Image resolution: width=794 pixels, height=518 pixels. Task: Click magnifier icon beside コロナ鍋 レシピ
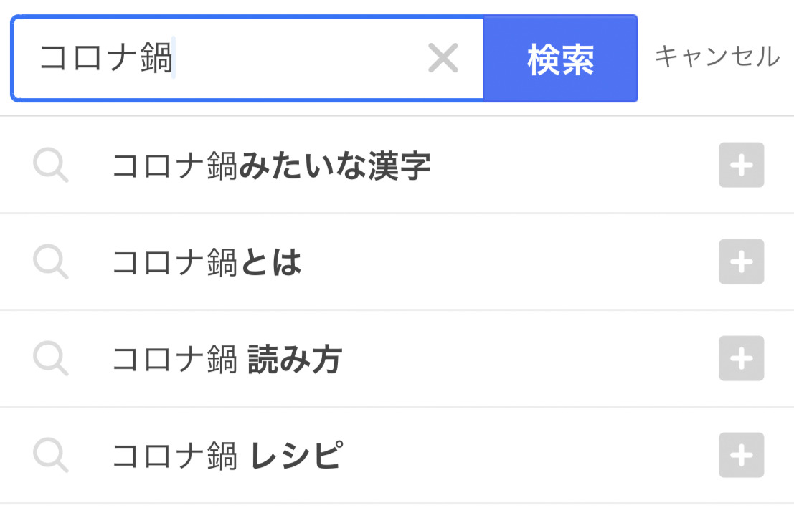[x=51, y=456]
